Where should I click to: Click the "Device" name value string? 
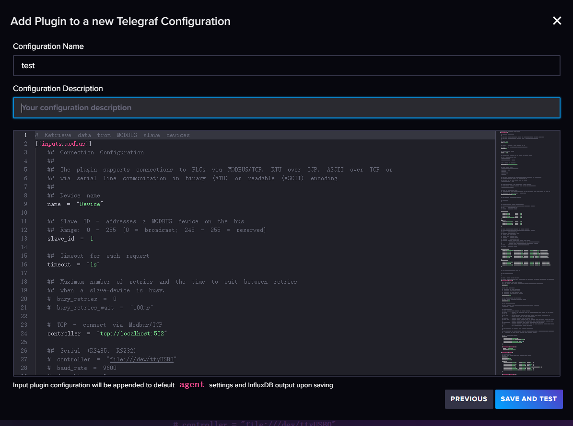(90, 204)
